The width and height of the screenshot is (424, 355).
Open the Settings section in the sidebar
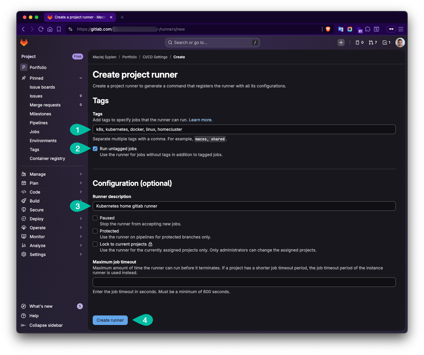[x=38, y=254]
